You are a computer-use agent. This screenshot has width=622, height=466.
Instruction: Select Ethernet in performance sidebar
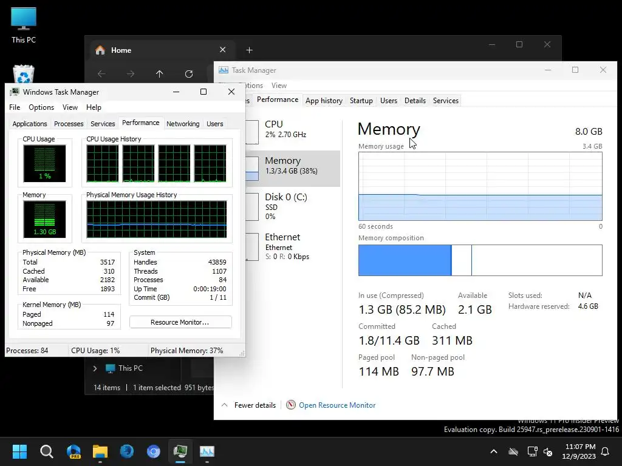293,246
